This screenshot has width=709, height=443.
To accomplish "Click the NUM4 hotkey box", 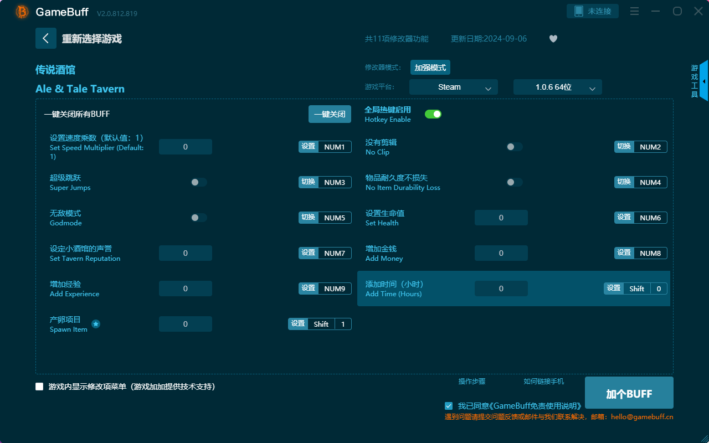I will tap(650, 182).
